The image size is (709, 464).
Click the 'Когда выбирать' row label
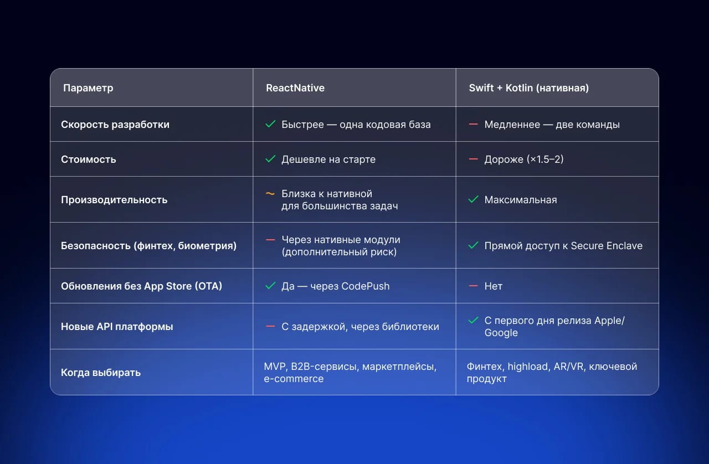(x=101, y=372)
